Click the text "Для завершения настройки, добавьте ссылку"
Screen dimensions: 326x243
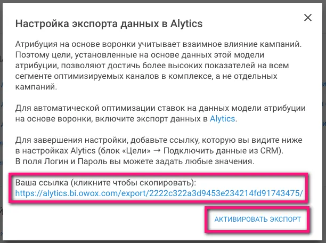[x=108, y=140]
